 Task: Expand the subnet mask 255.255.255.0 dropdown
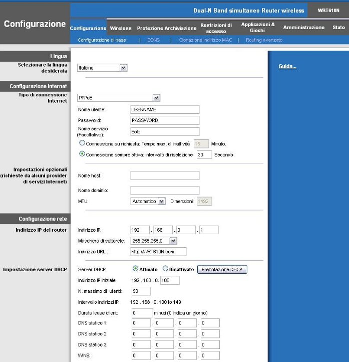154,241
